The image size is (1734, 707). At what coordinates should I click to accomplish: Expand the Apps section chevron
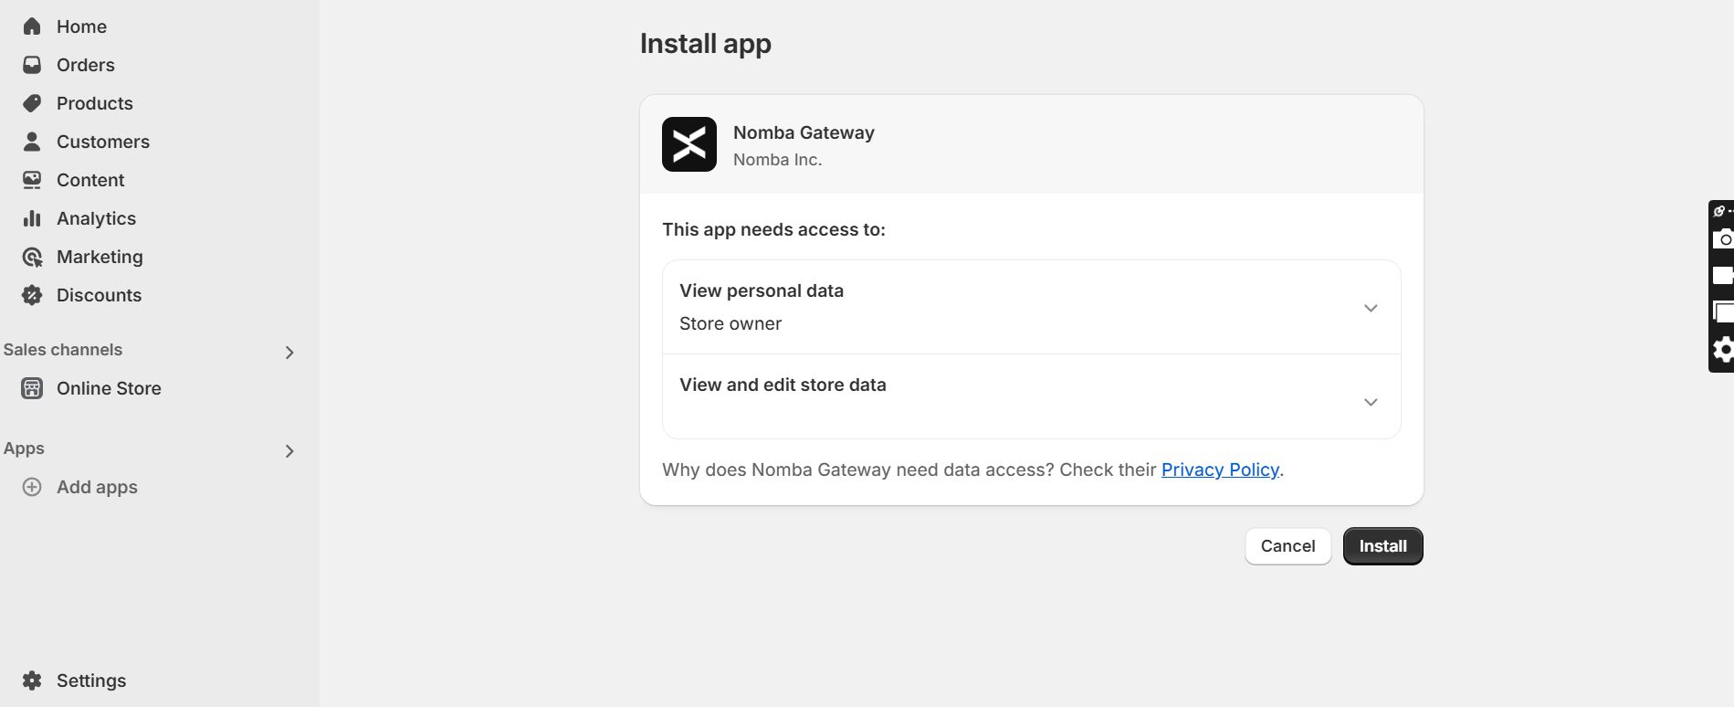(289, 451)
